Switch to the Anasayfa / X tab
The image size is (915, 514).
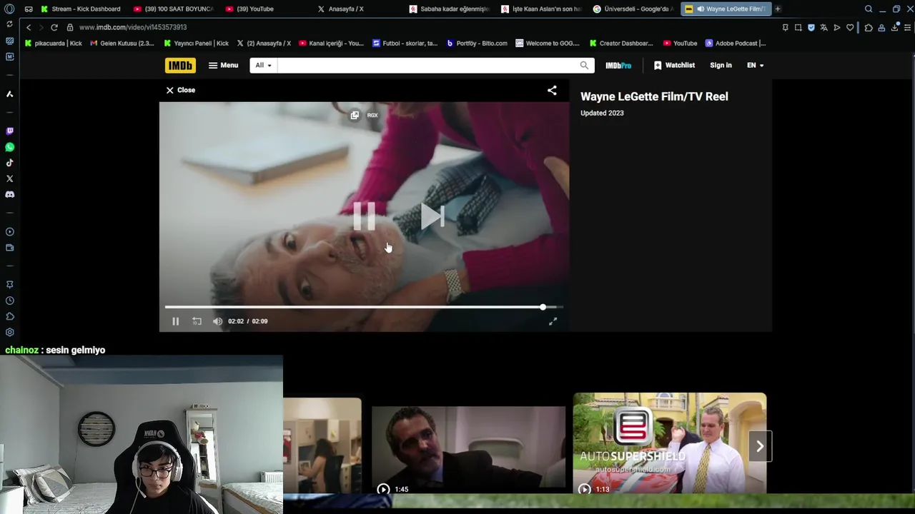pyautogui.click(x=356, y=9)
